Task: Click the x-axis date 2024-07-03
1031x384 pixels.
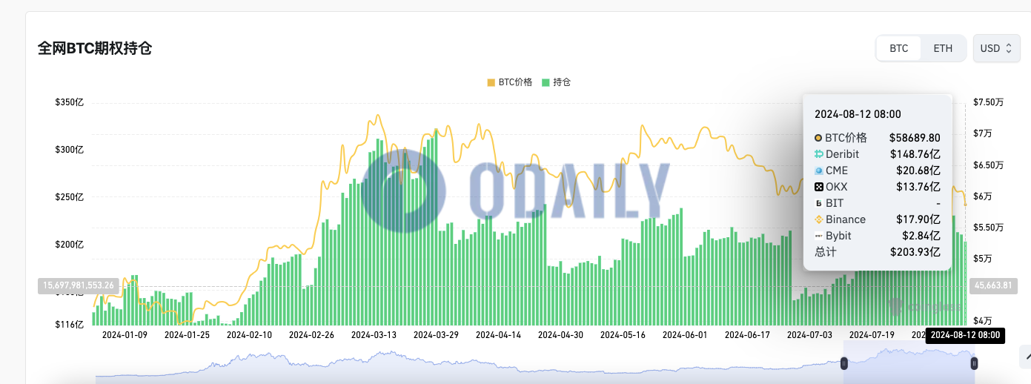Action: click(x=809, y=335)
